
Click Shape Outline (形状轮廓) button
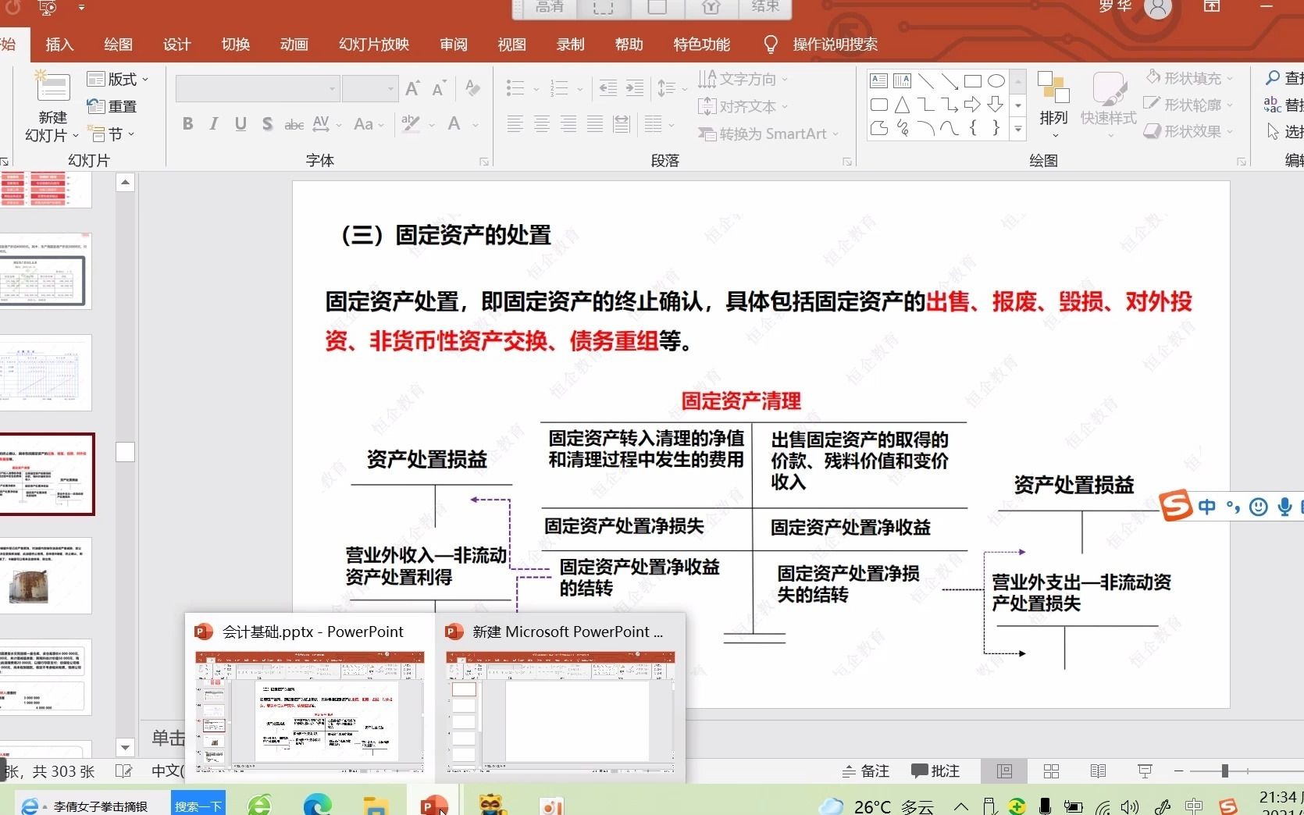[x=1188, y=105]
